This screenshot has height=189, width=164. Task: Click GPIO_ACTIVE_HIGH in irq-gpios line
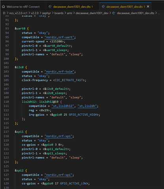click(83, 115)
